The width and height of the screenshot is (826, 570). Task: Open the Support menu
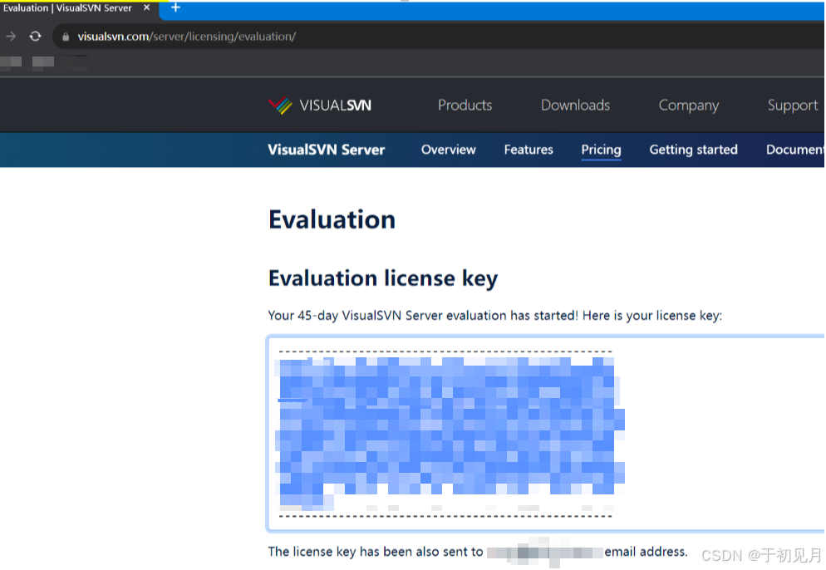coord(793,106)
